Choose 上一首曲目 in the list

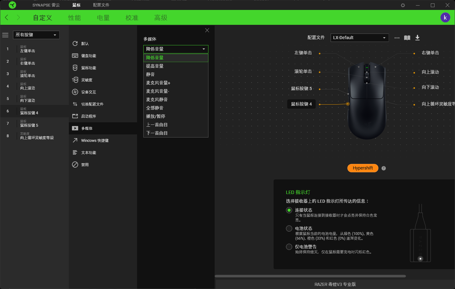[x=176, y=125]
